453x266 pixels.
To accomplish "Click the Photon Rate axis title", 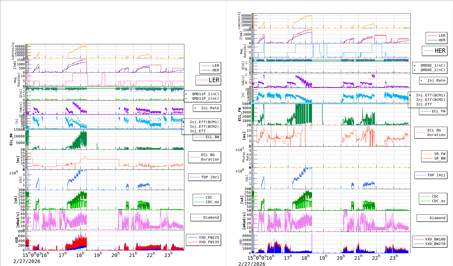I will (x=246, y=157).
